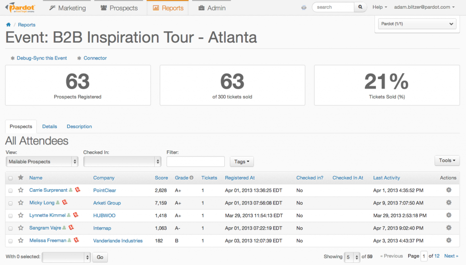Open the search magnifier icon
This screenshot has height=265, width=466.
tap(359, 7)
